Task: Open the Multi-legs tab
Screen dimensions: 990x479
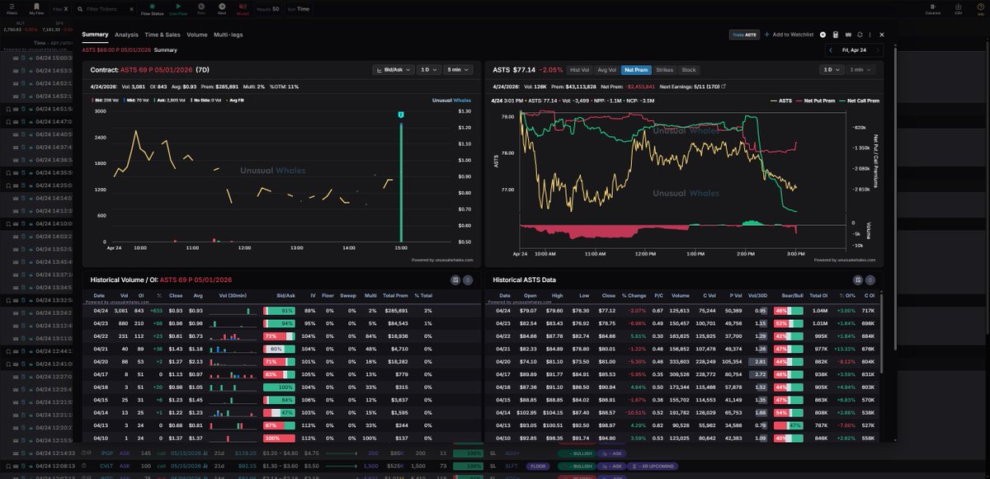Action: [228, 35]
